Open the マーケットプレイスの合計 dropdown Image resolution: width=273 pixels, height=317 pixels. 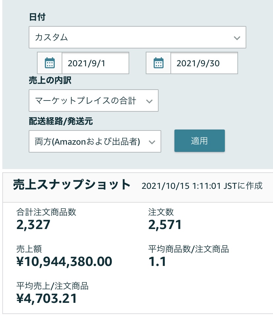tap(94, 101)
